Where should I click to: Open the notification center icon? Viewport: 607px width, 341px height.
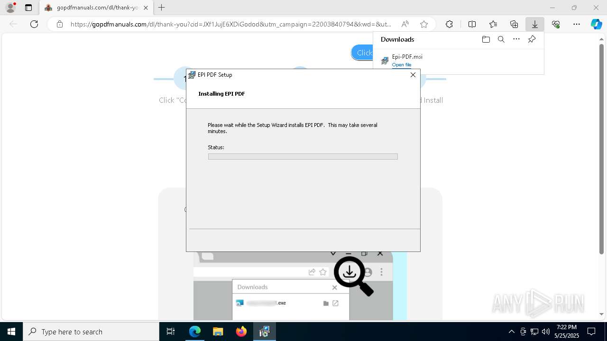(x=591, y=332)
